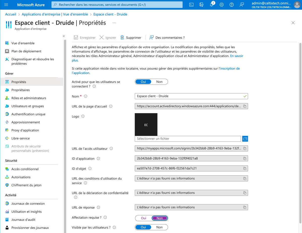
Task: Click the folder icon to browse logo file
Action: [x=245, y=139]
